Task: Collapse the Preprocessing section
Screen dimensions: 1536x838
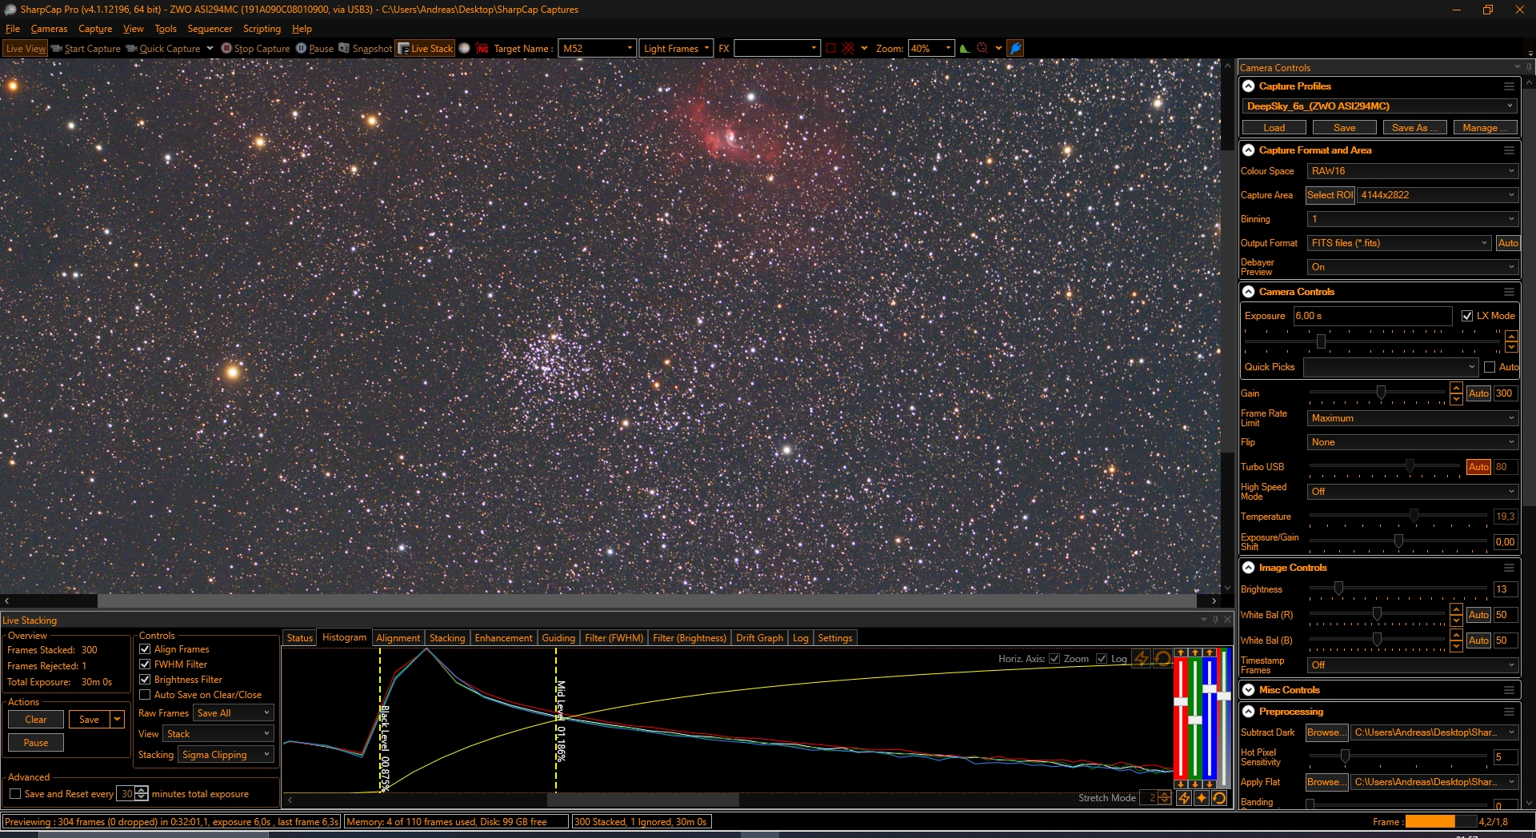Action: coord(1249,712)
